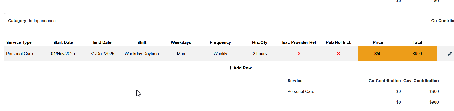Click the Start Date column header
This screenshot has height=111, width=454.
63,42
